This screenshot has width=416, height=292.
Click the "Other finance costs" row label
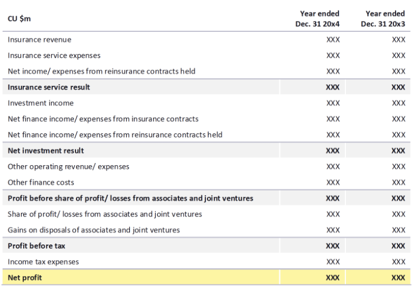point(41,182)
